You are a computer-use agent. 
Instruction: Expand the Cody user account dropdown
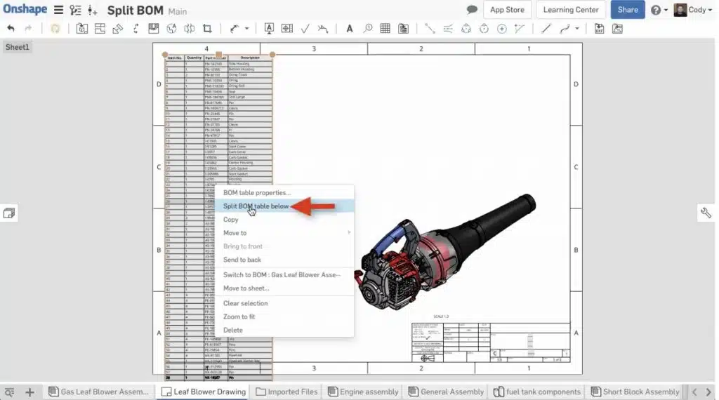[x=693, y=10]
